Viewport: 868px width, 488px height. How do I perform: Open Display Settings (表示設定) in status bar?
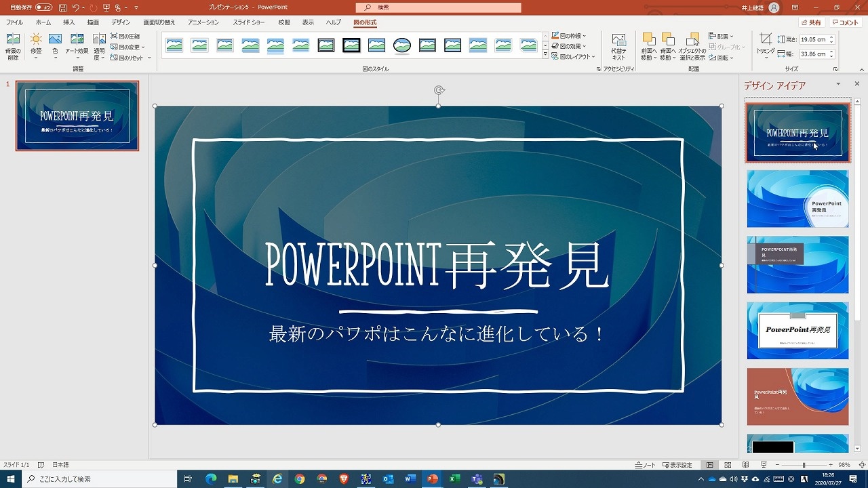[677, 465]
